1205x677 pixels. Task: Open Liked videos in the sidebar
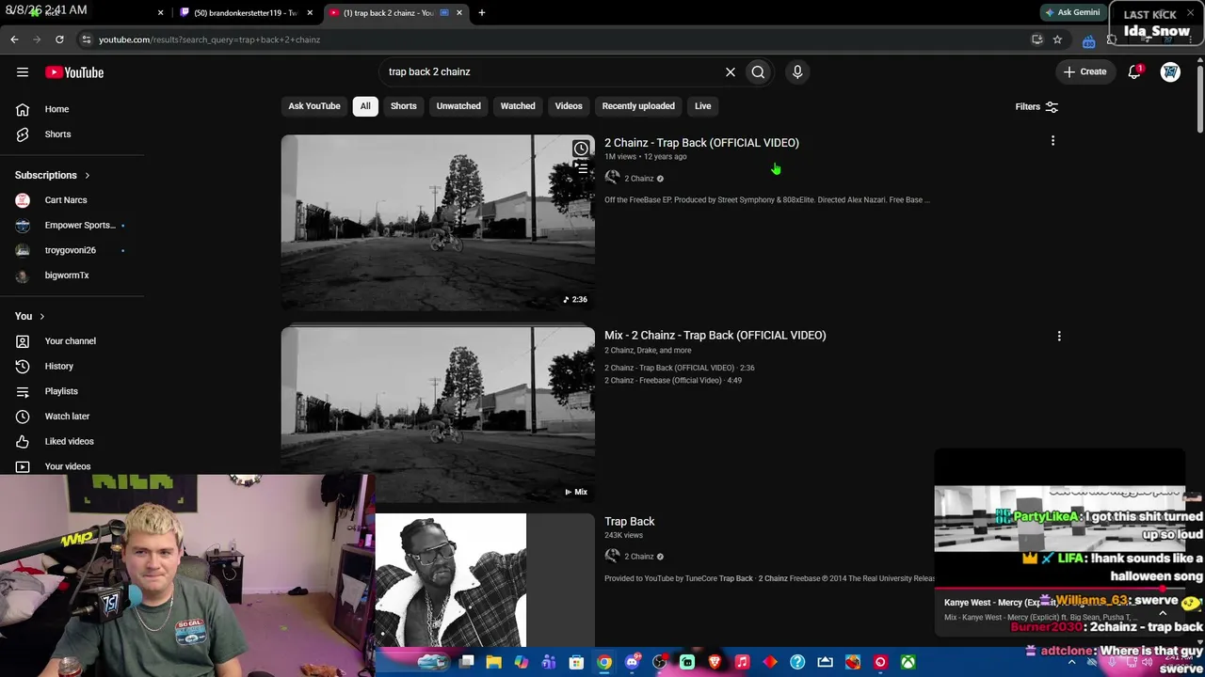pyautogui.click(x=72, y=442)
